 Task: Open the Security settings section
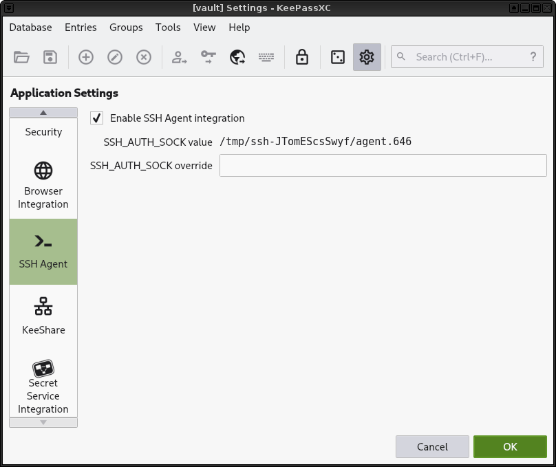point(43,132)
